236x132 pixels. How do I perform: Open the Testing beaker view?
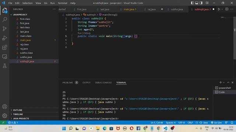point(4,66)
